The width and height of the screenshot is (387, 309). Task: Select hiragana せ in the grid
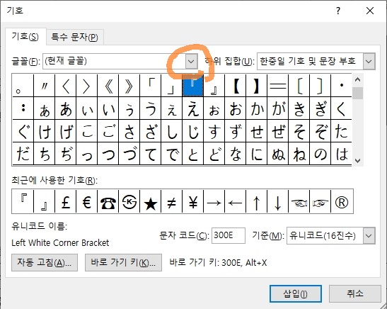point(256,131)
